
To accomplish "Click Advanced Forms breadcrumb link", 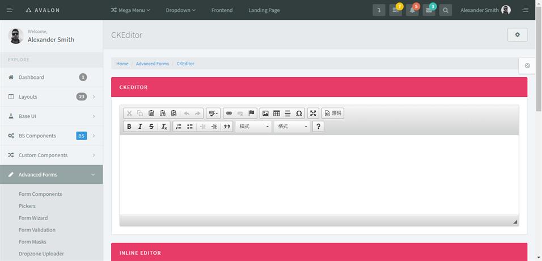I will 153,64.
